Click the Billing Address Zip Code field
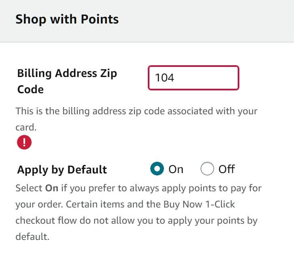Screen dimensions: 294x261 point(194,77)
